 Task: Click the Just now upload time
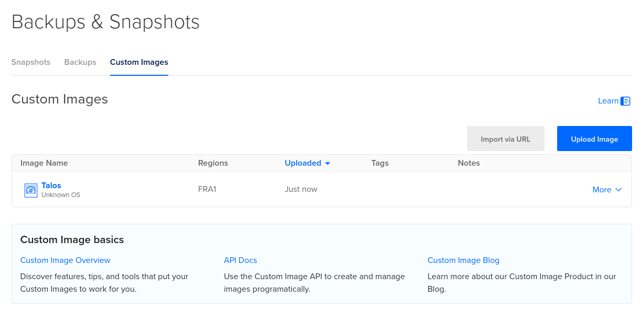click(x=301, y=189)
